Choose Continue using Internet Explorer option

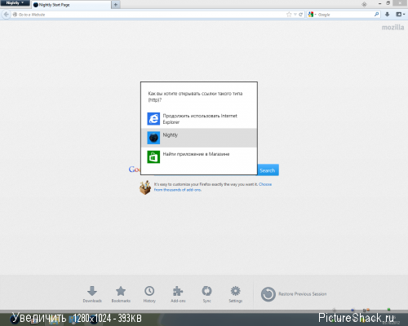point(199,119)
